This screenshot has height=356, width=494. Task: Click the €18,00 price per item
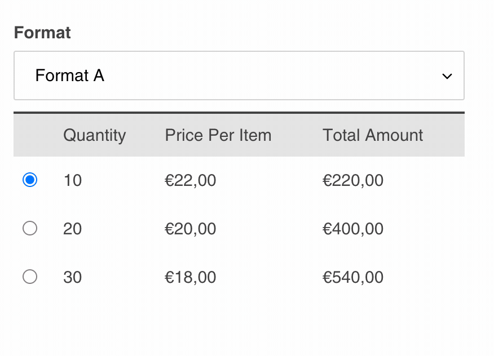point(190,277)
